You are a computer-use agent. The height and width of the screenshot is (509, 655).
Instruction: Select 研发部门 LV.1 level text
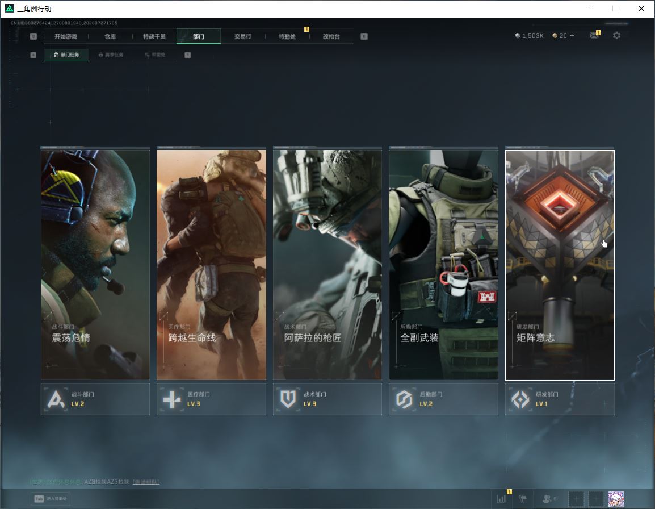pyautogui.click(x=541, y=404)
